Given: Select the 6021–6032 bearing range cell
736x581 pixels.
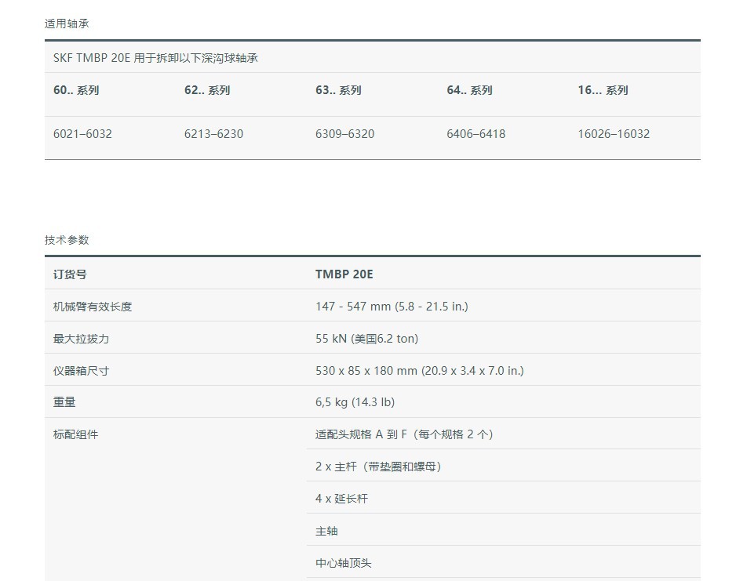Looking at the screenshot, I should point(82,134).
